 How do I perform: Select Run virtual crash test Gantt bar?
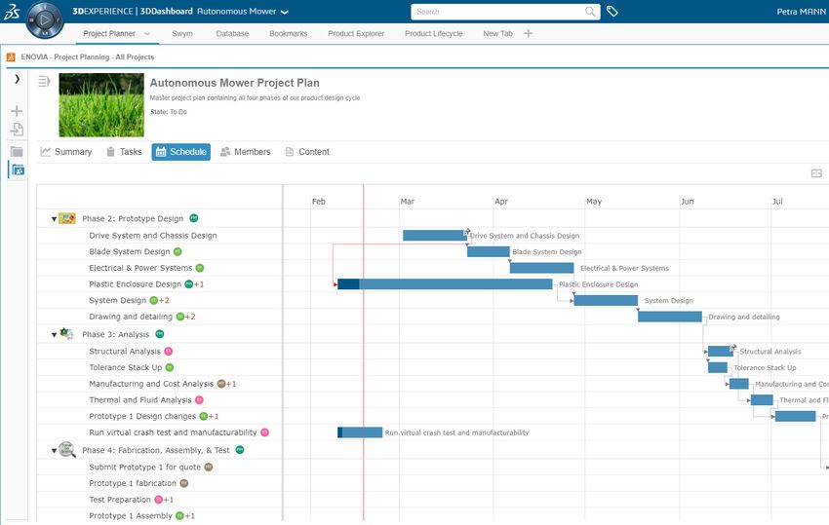(x=360, y=432)
